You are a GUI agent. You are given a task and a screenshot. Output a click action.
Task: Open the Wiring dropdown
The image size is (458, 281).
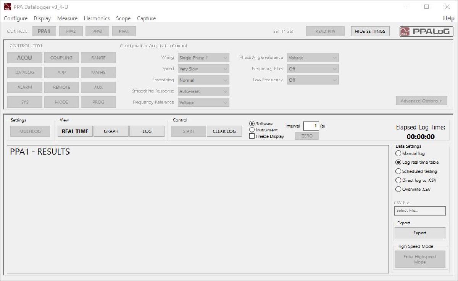[203, 57]
